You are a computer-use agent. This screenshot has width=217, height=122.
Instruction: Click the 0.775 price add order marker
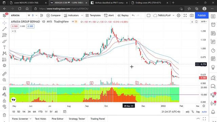(197, 64)
